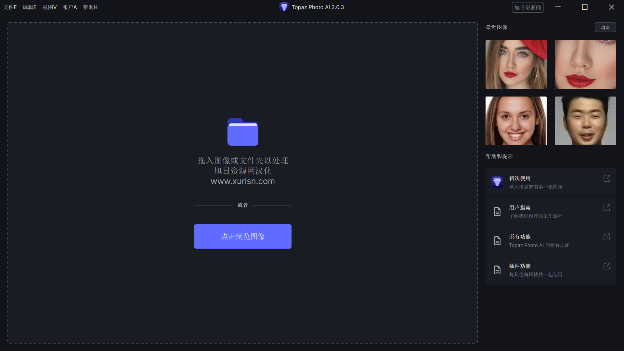Image resolution: width=624 pixels, height=351 pixels.
Task: Click the document icon beside 插件功能
Action: pos(497,270)
